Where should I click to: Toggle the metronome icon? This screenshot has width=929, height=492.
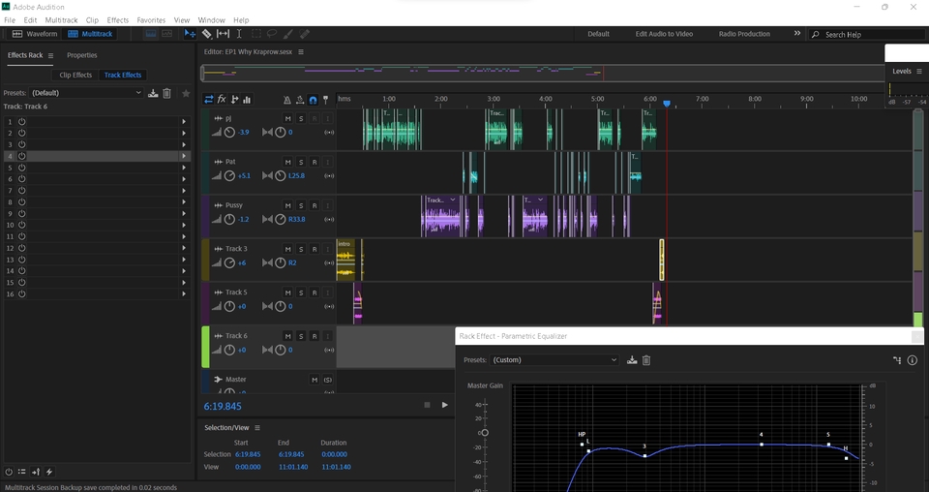point(286,100)
